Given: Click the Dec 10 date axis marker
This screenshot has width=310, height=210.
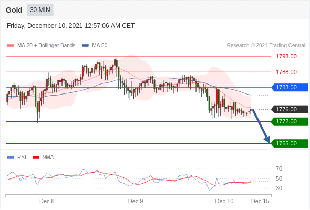Looking at the screenshot, I should pos(224,201).
